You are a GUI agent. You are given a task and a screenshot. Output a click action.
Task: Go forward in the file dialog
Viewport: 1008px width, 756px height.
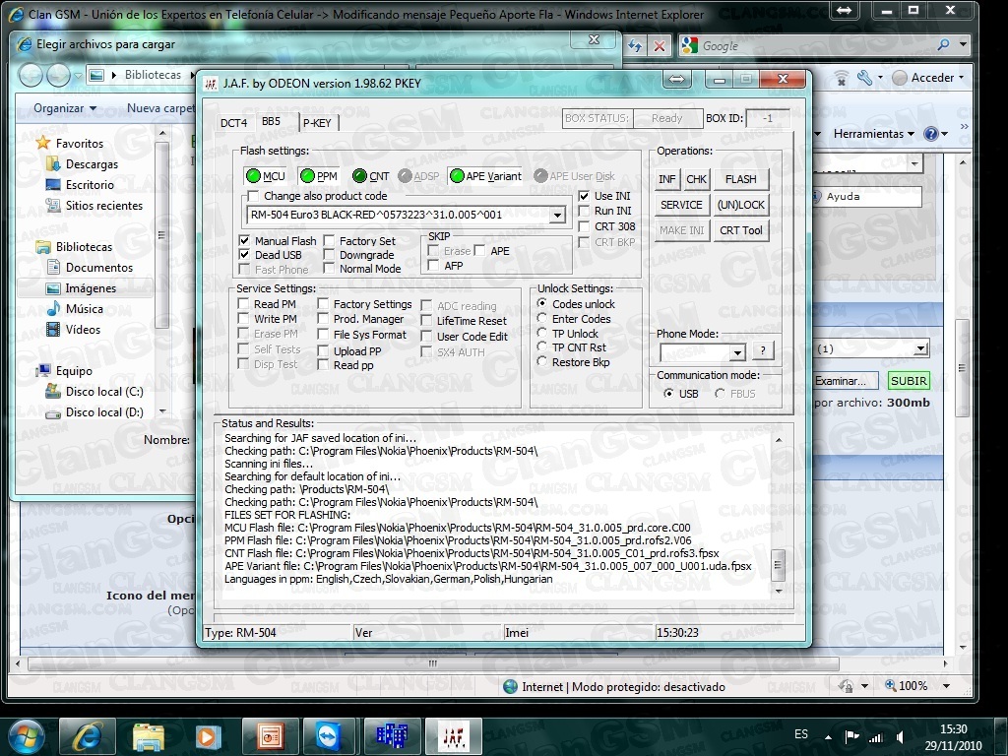click(x=58, y=75)
